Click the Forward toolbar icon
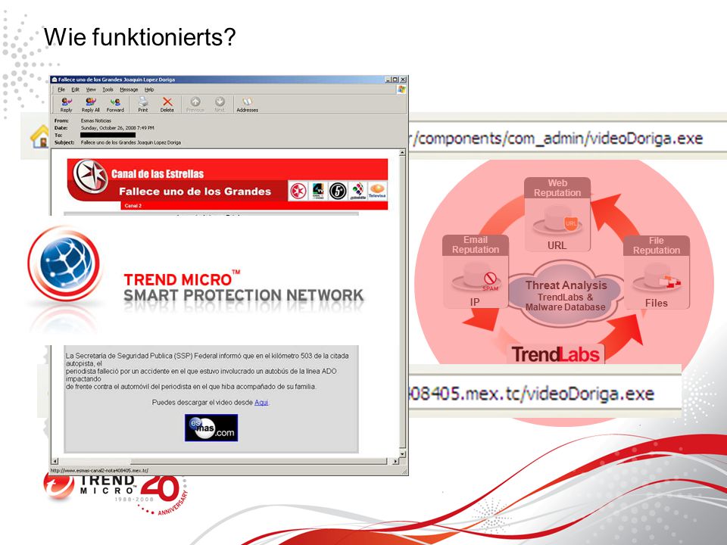Viewport: 727px width, 545px height. tap(115, 104)
